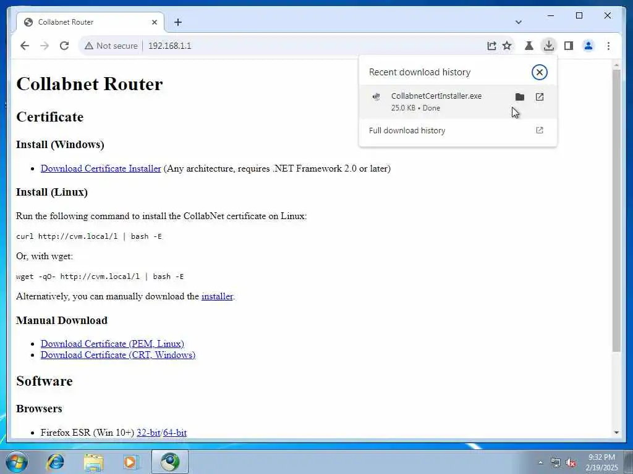Viewport: 633px width, 474px height.
Task: Click the scrollbar up arrow
Action: (616, 64)
